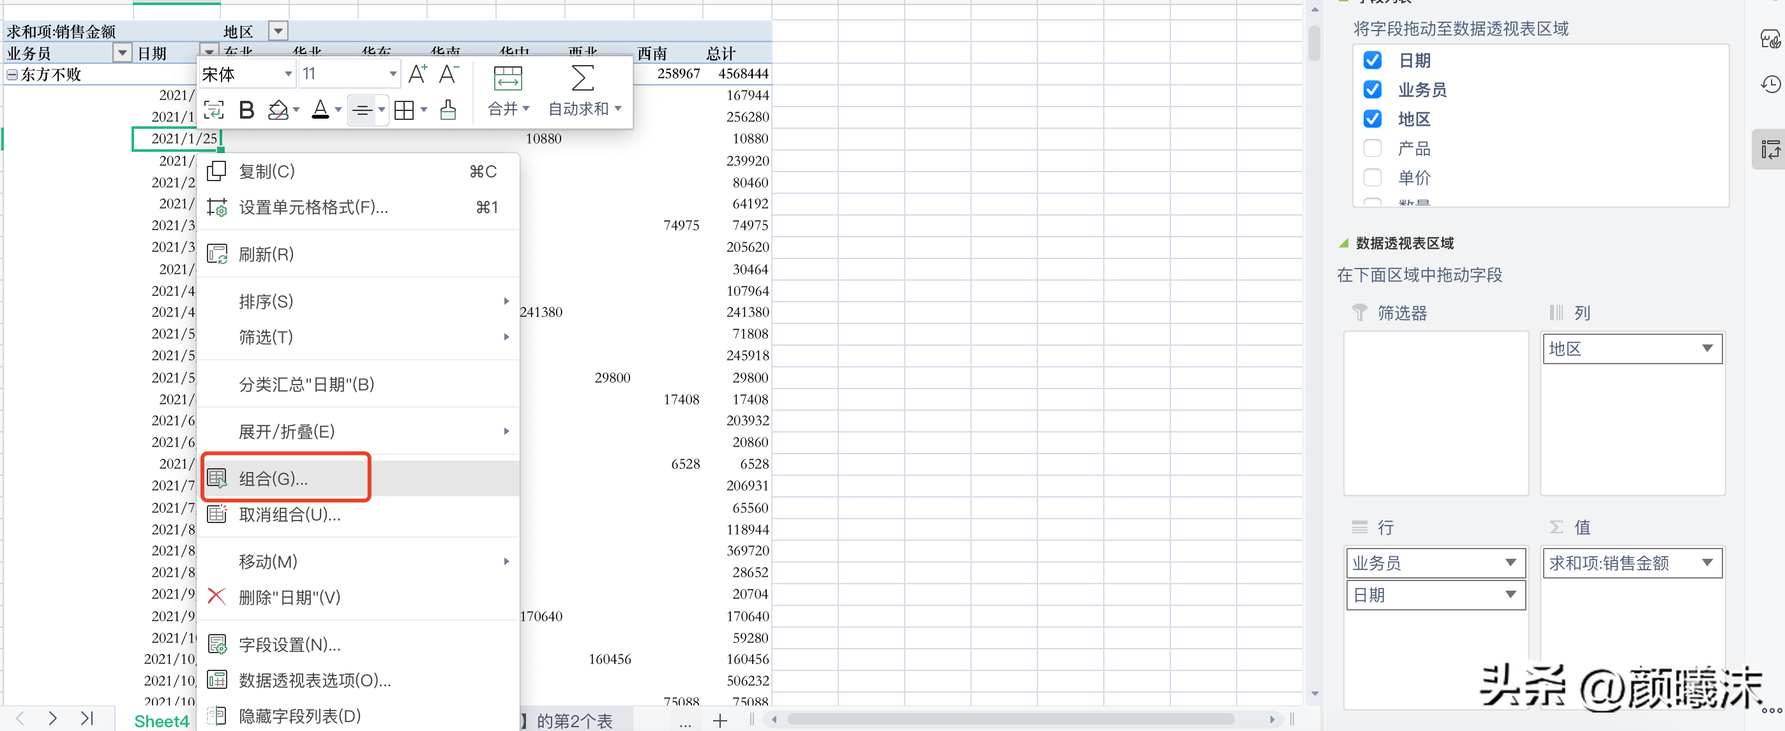Choose 复制(C) from context menu

[358, 172]
